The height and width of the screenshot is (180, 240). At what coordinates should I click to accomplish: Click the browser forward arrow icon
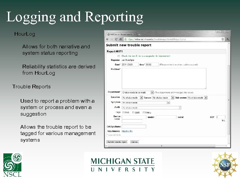112,39
